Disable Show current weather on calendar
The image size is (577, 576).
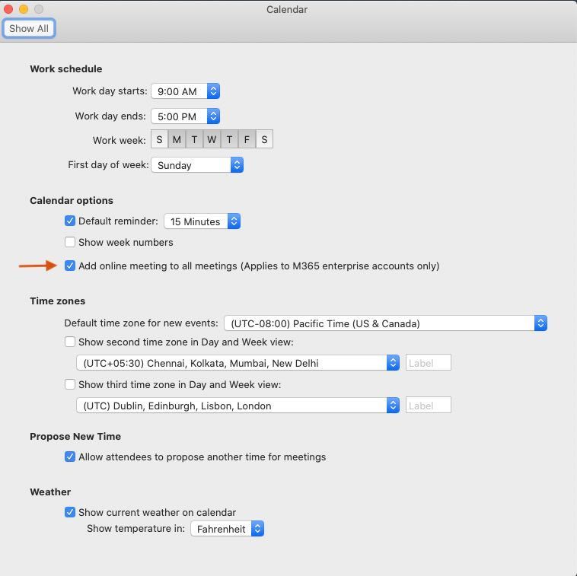[70, 513]
